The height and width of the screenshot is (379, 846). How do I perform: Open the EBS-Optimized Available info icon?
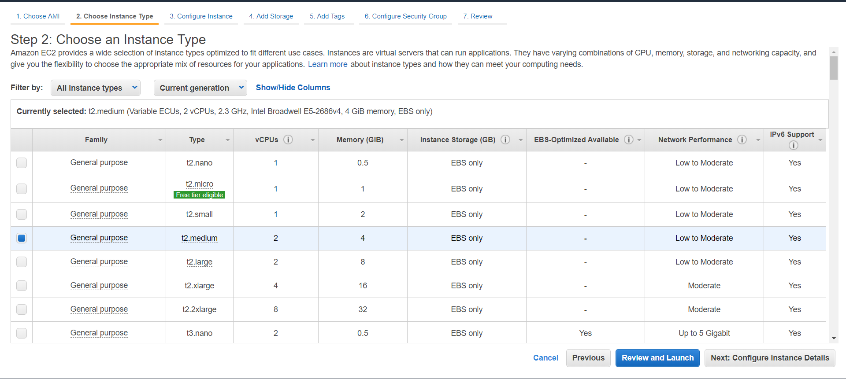[x=629, y=140]
